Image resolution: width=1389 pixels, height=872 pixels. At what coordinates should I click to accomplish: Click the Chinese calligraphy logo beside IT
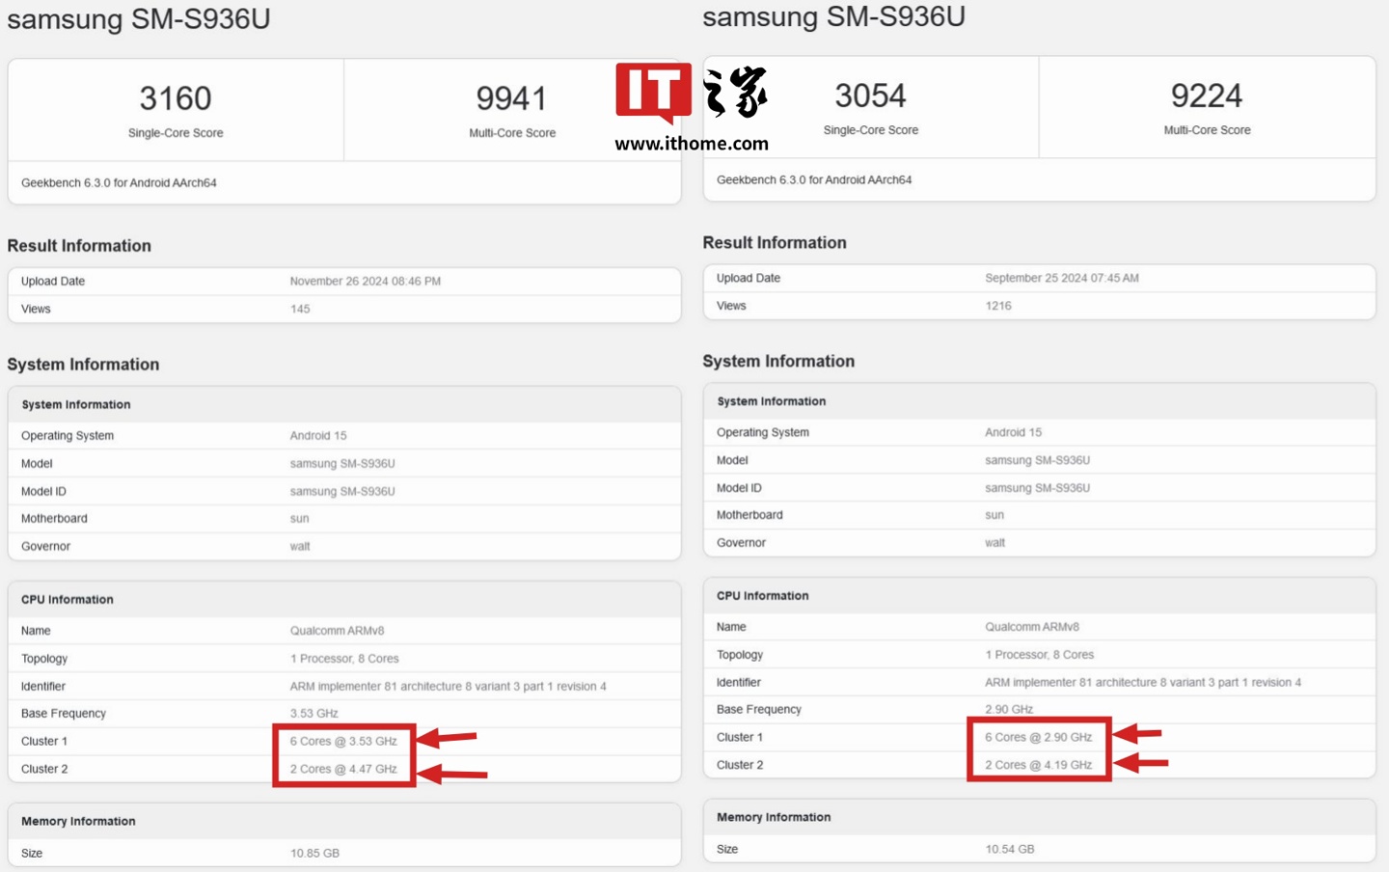735,93
